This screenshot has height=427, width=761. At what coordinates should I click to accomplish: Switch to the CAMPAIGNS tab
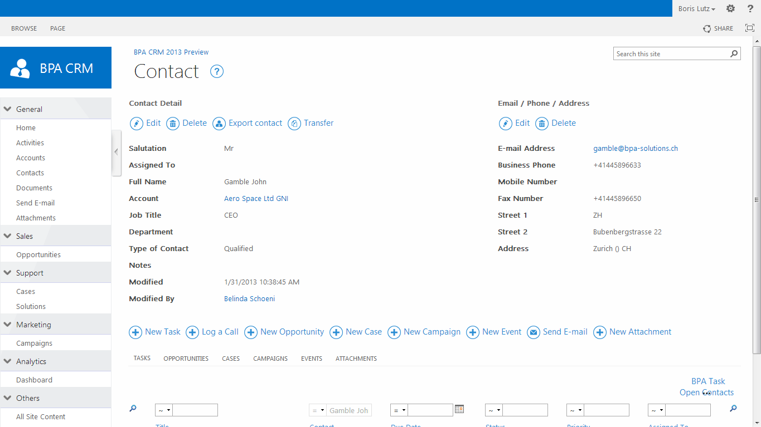click(x=270, y=359)
